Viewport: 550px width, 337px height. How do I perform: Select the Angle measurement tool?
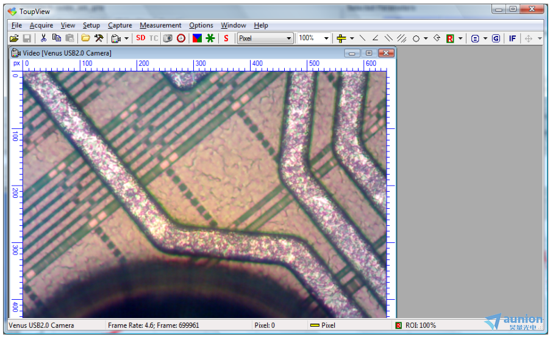(x=376, y=38)
